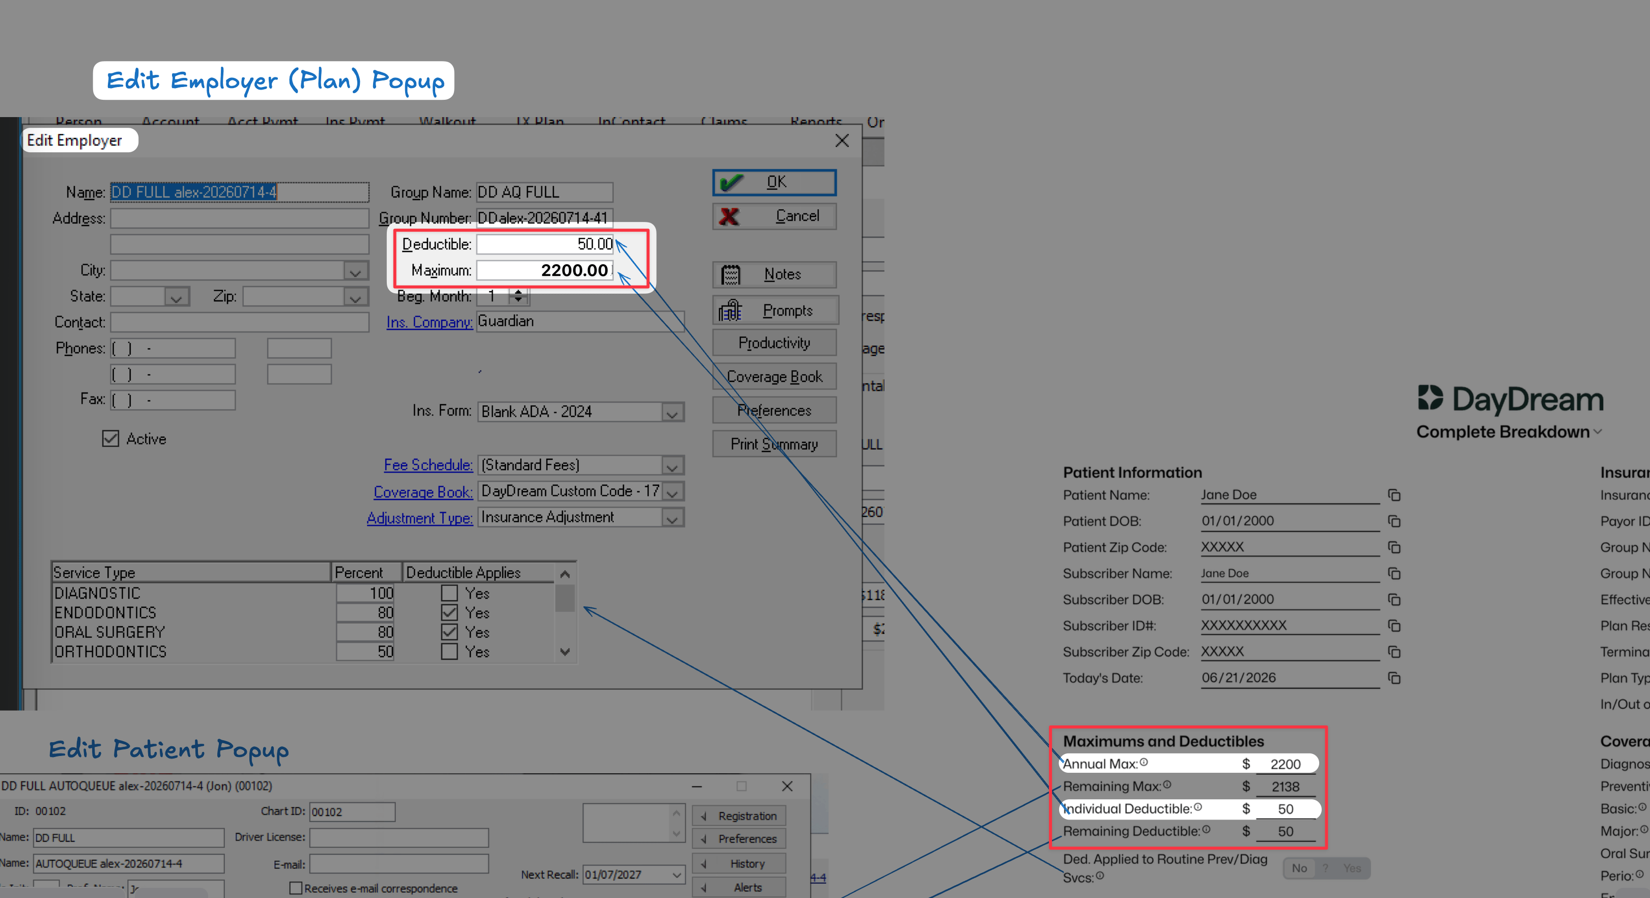Viewport: 1650px width, 898px height.
Task: Click the Cancel button
Action: (775, 216)
